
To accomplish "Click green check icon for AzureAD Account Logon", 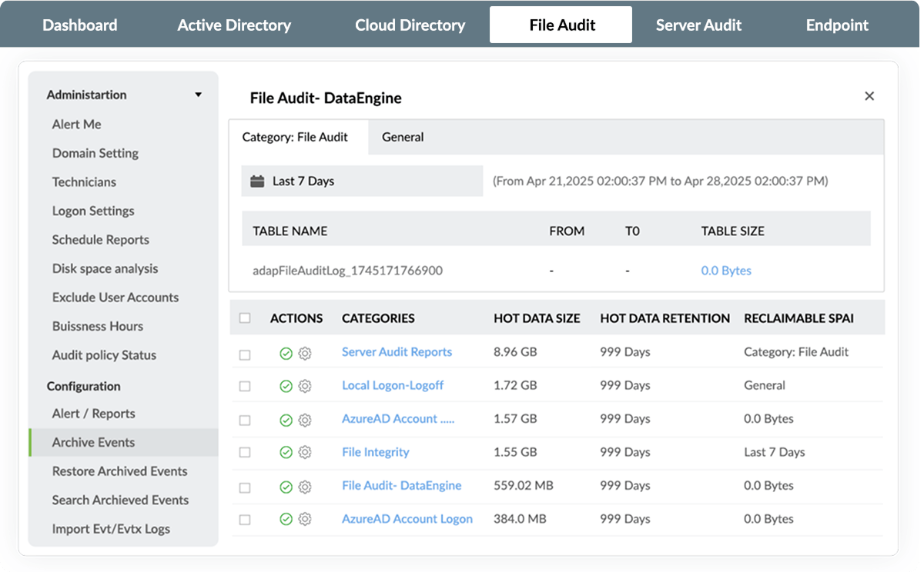I will [286, 520].
